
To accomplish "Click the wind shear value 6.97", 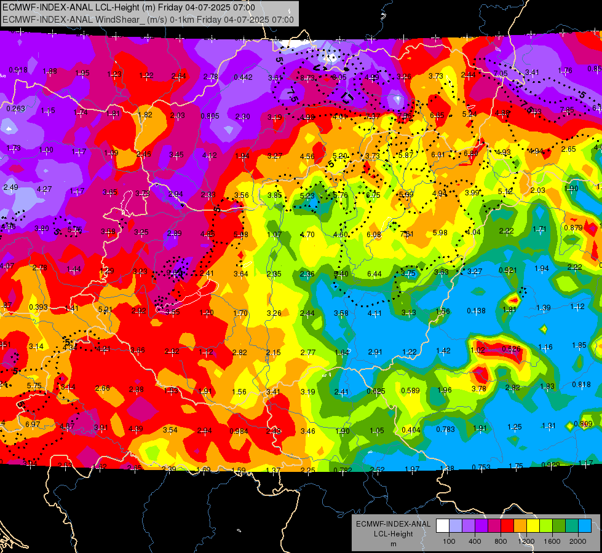I will pos(33,425).
